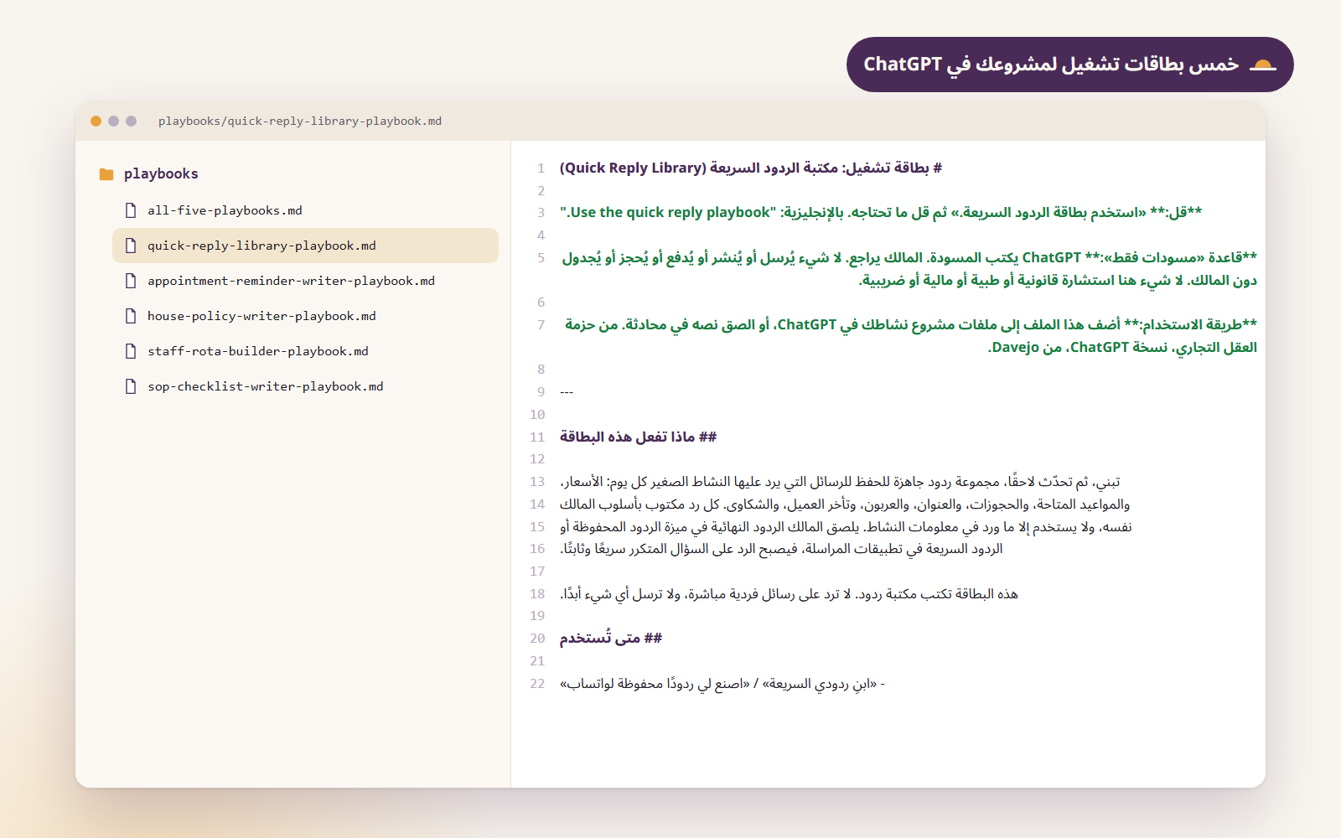Click "Use the quick reply playbook" text
Viewport: 1341px width, 838px height.
point(668,213)
